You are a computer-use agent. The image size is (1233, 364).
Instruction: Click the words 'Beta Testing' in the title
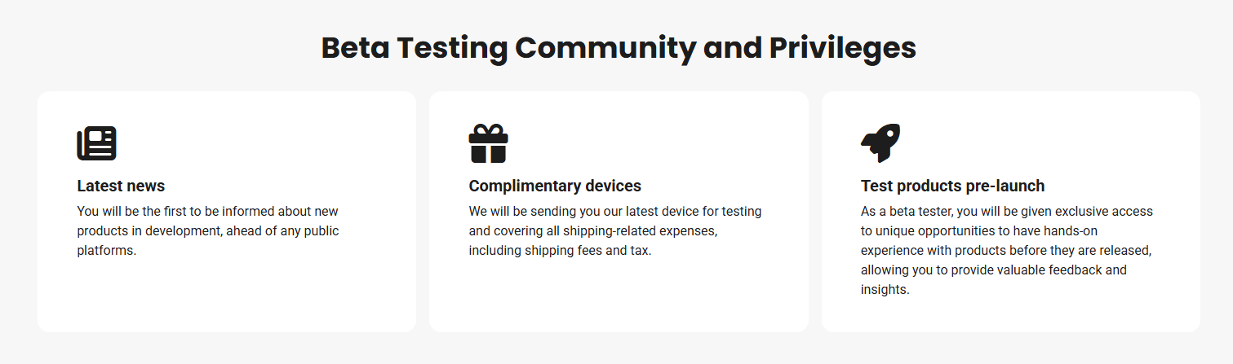click(x=414, y=48)
